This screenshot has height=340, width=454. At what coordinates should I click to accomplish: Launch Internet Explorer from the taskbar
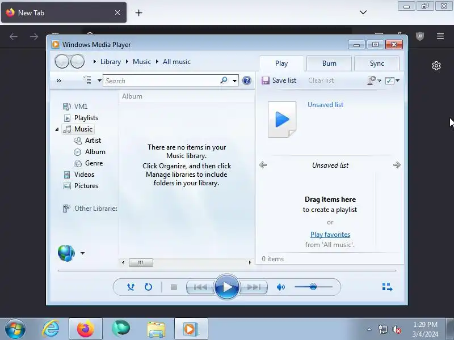pos(51,329)
